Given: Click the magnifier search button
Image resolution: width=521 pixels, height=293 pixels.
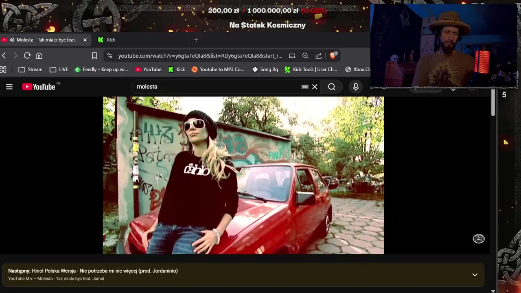Looking at the screenshot, I should point(332,87).
